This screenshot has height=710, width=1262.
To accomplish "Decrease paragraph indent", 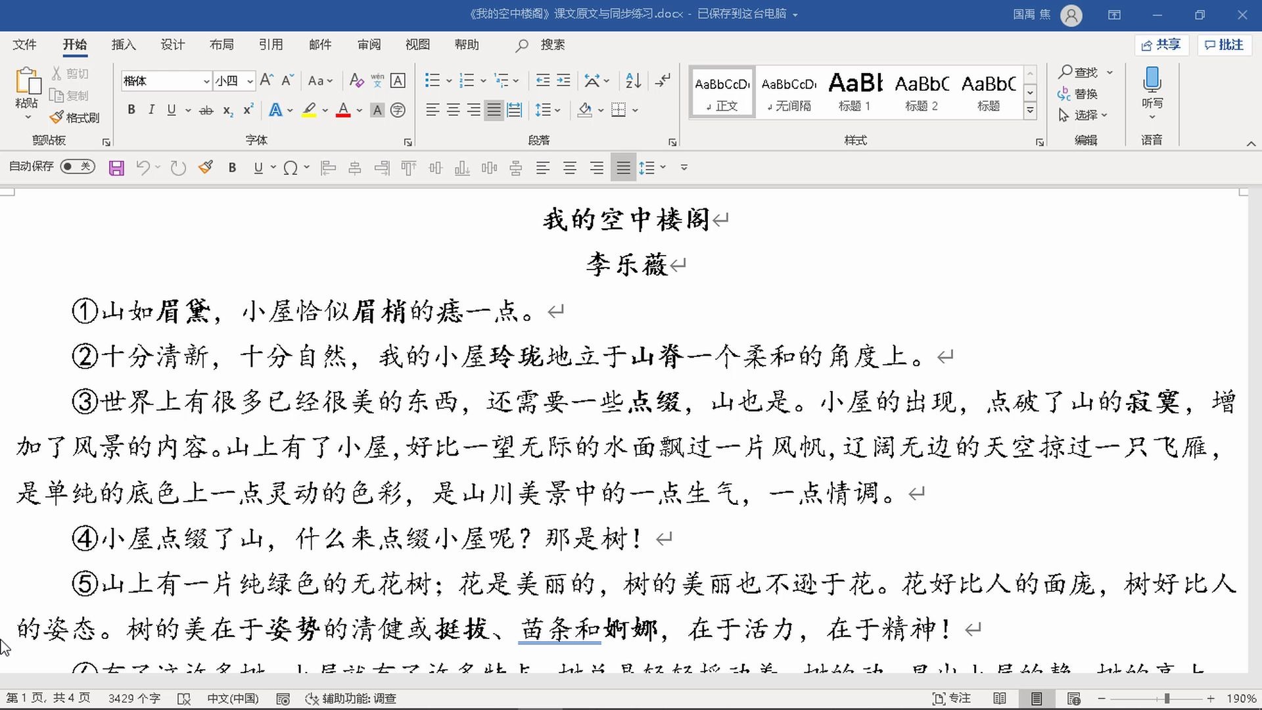I will 543,80.
